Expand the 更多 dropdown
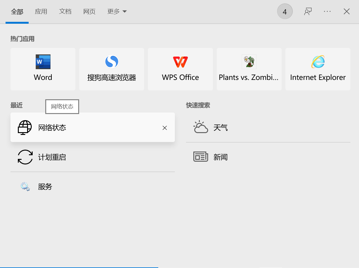Screen dimensions: 359x268 pos(117,11)
